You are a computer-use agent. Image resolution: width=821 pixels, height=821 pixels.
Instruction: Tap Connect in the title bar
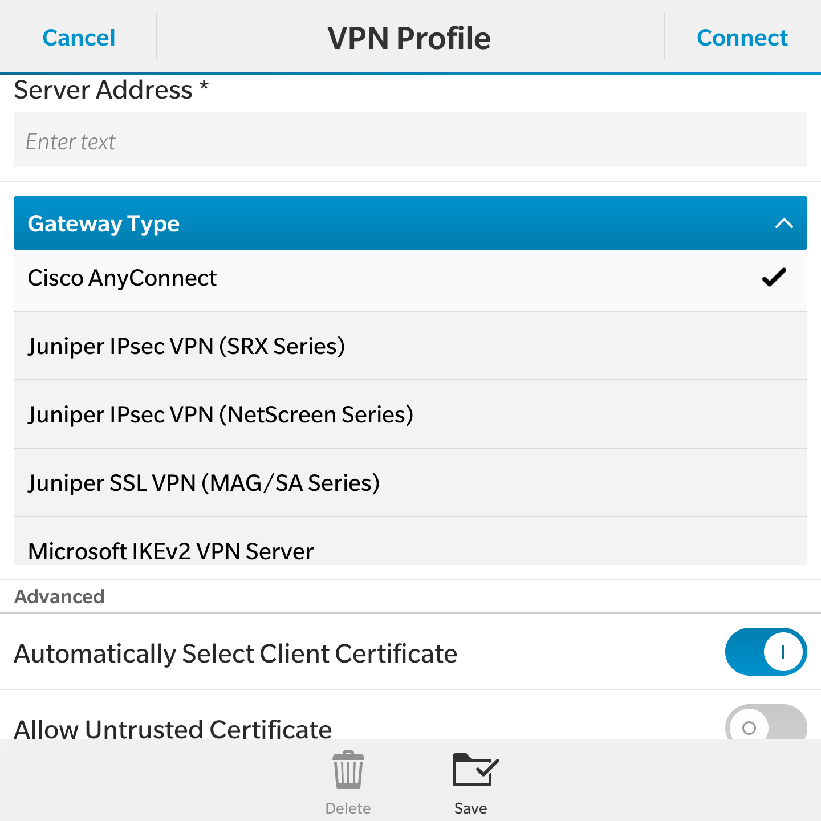click(742, 38)
